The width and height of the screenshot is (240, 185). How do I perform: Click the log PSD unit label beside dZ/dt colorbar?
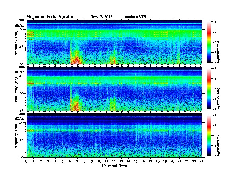click(x=219, y=145)
